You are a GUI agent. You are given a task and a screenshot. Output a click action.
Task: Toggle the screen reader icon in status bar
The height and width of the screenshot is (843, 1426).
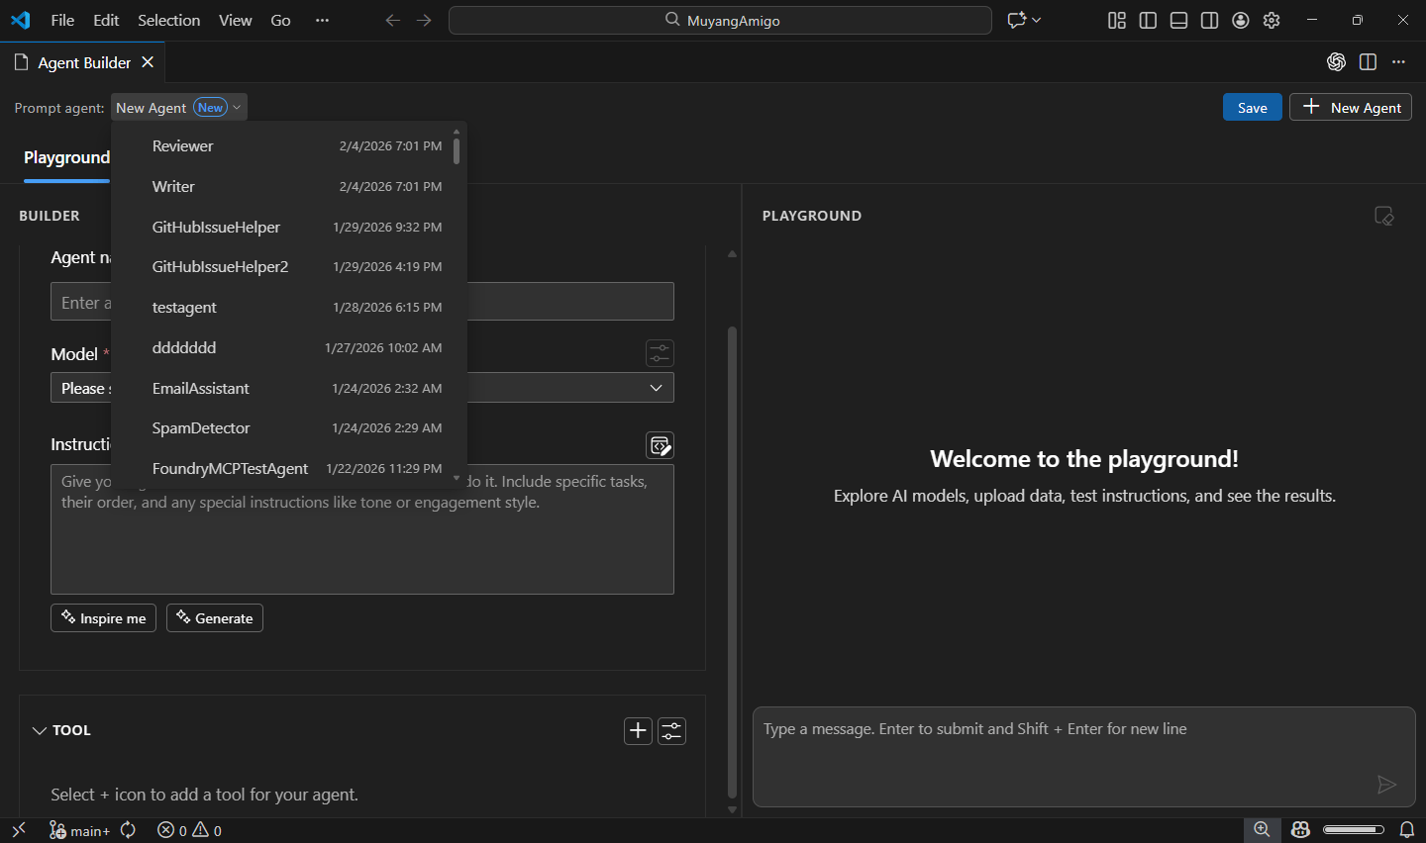click(1299, 829)
